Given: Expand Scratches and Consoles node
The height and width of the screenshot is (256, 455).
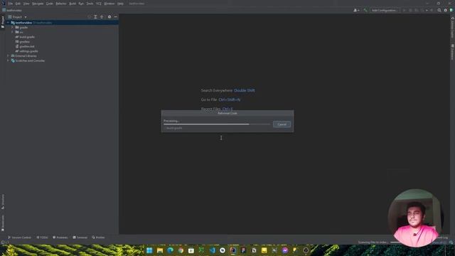Looking at the screenshot, I should [x=8, y=60].
